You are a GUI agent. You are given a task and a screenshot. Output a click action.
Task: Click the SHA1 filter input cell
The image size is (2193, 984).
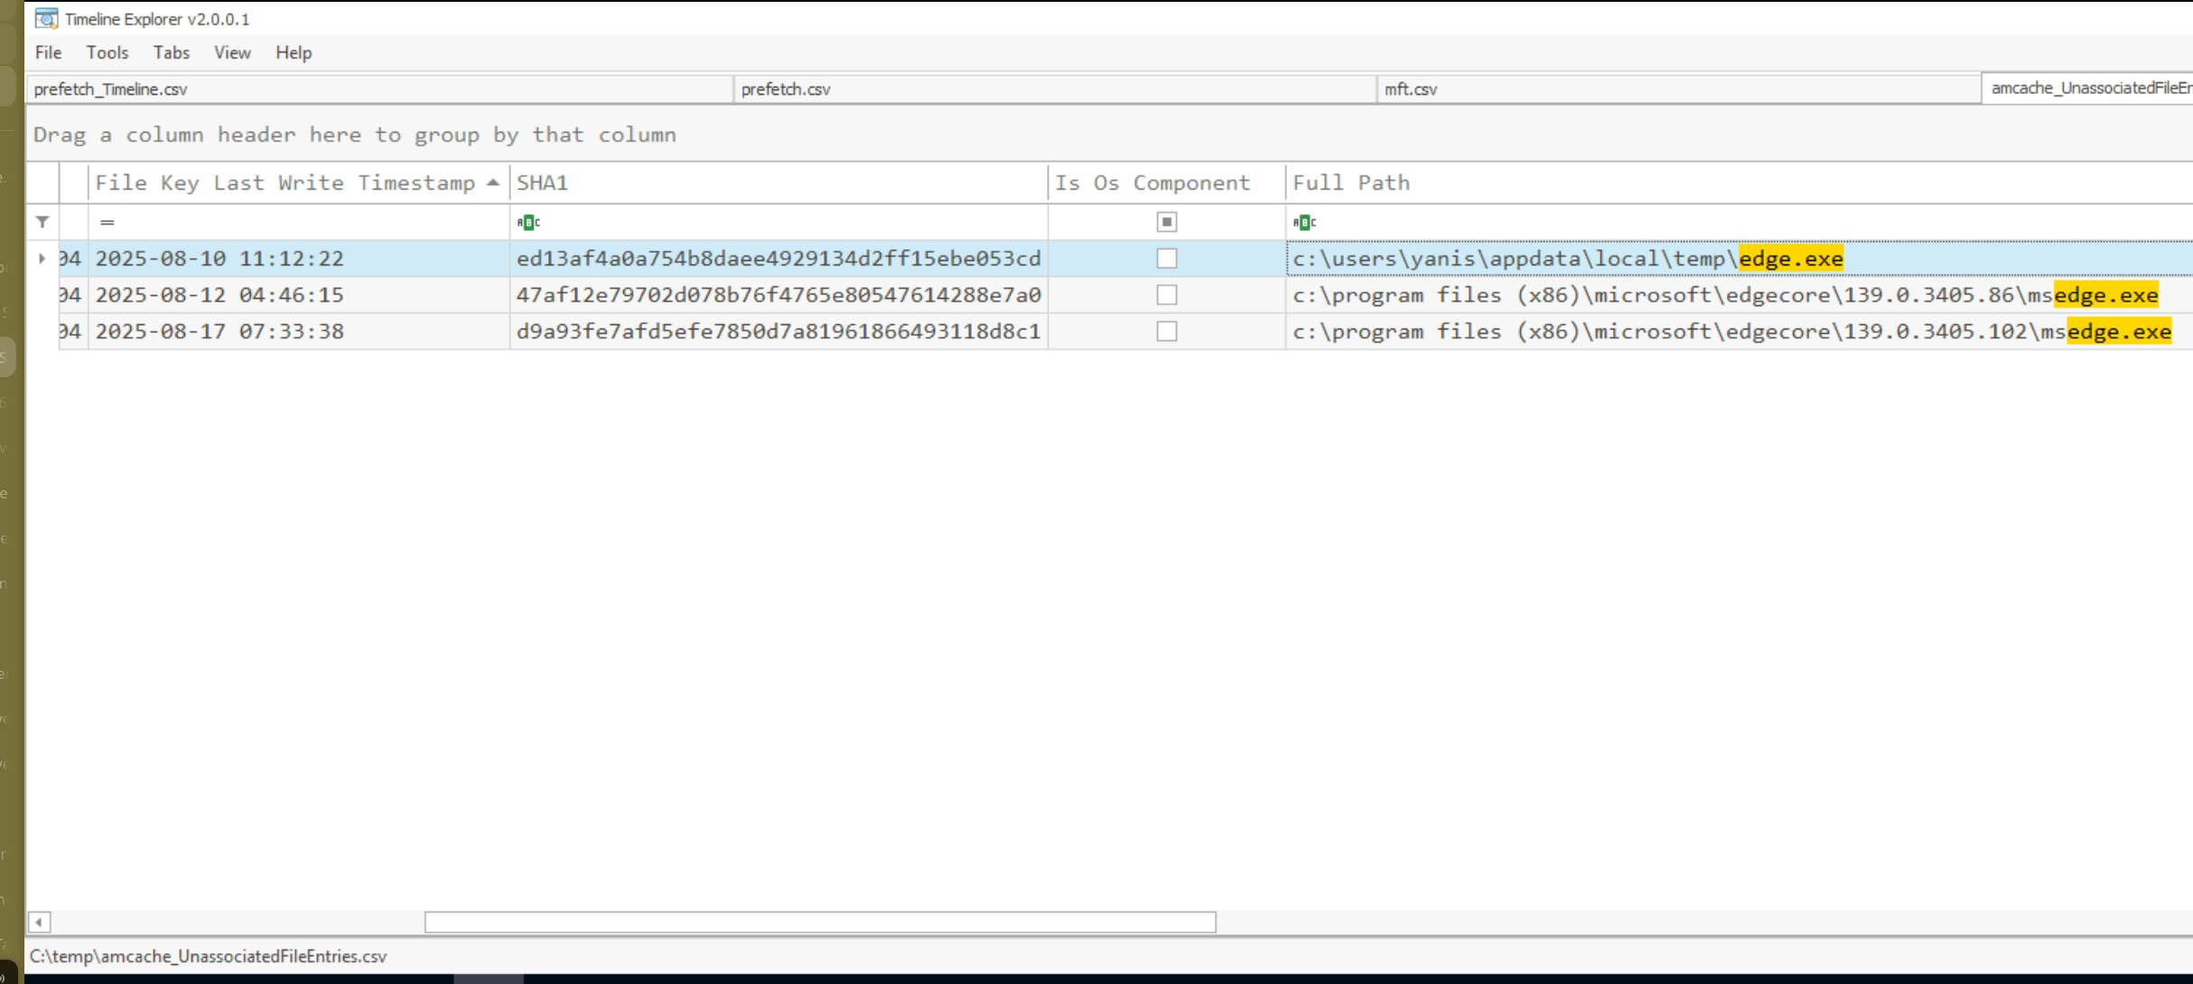pos(779,222)
